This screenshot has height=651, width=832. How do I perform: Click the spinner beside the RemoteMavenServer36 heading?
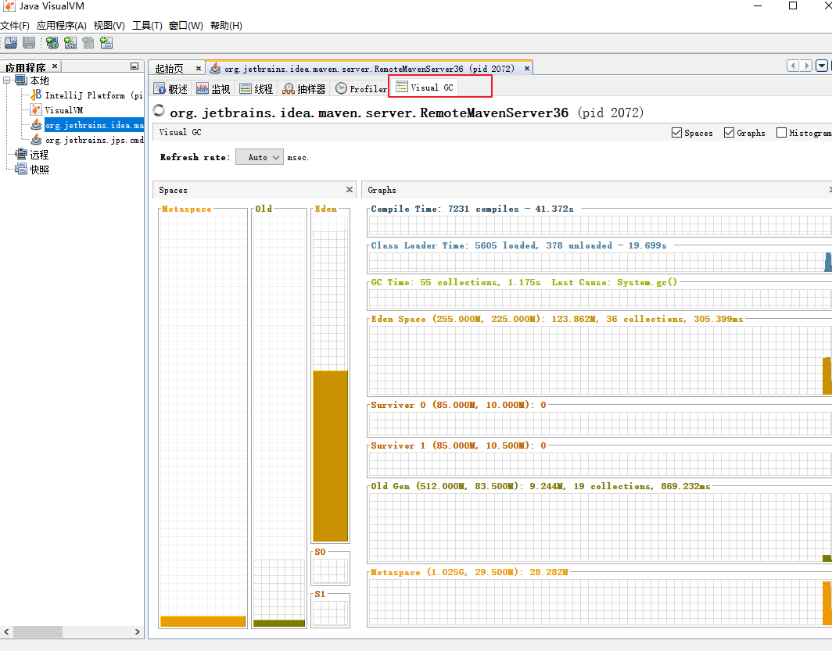click(159, 110)
